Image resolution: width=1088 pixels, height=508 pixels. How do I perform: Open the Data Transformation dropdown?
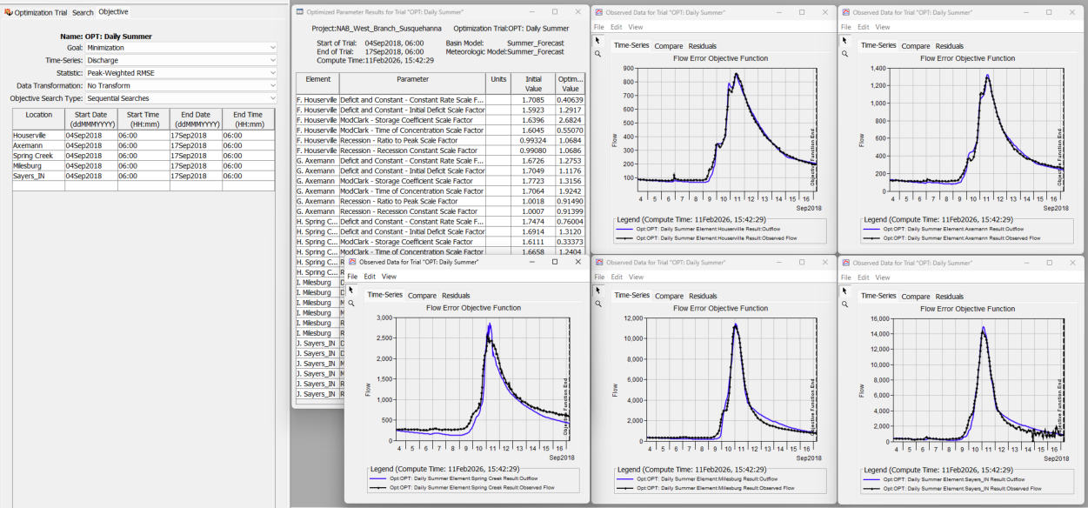point(181,86)
